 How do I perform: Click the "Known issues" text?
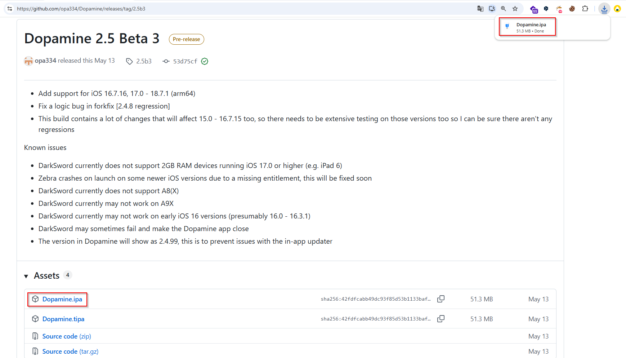45,147
